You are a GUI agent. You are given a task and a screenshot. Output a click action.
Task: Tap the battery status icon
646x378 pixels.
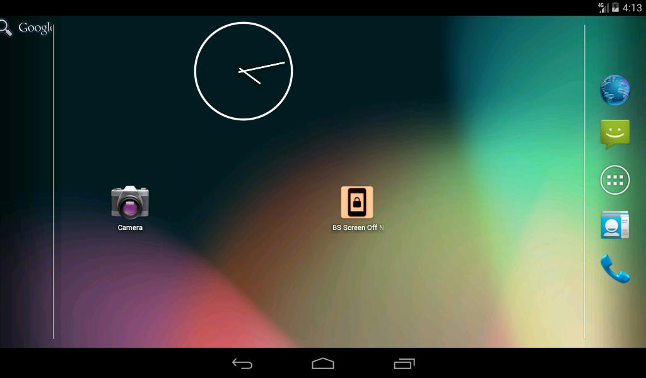tap(614, 8)
